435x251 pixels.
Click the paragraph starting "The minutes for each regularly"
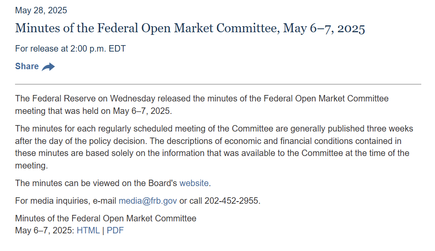pos(214,129)
